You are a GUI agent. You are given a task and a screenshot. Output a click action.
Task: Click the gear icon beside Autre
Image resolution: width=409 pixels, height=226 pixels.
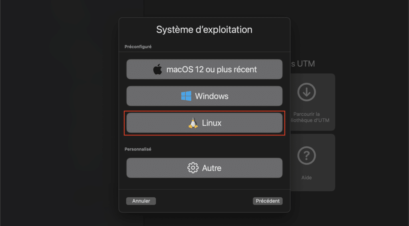coord(193,168)
